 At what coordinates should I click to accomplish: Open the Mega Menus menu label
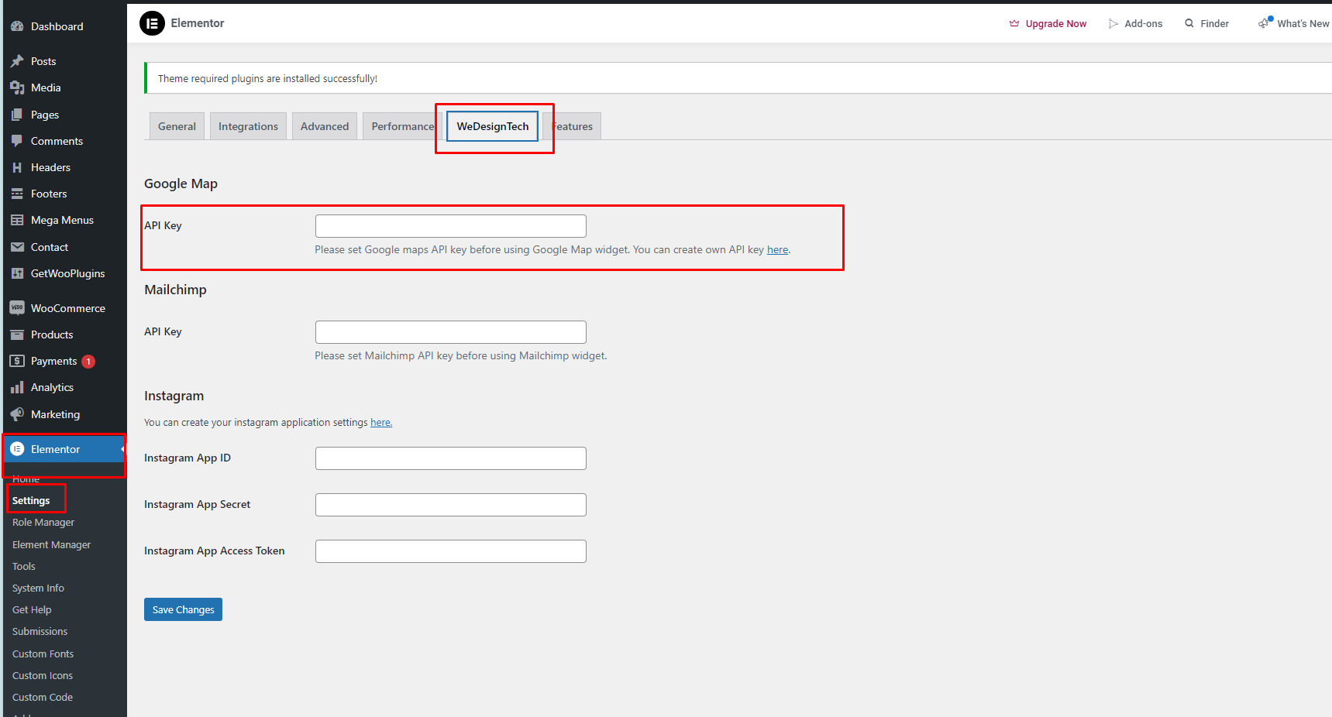pos(62,220)
